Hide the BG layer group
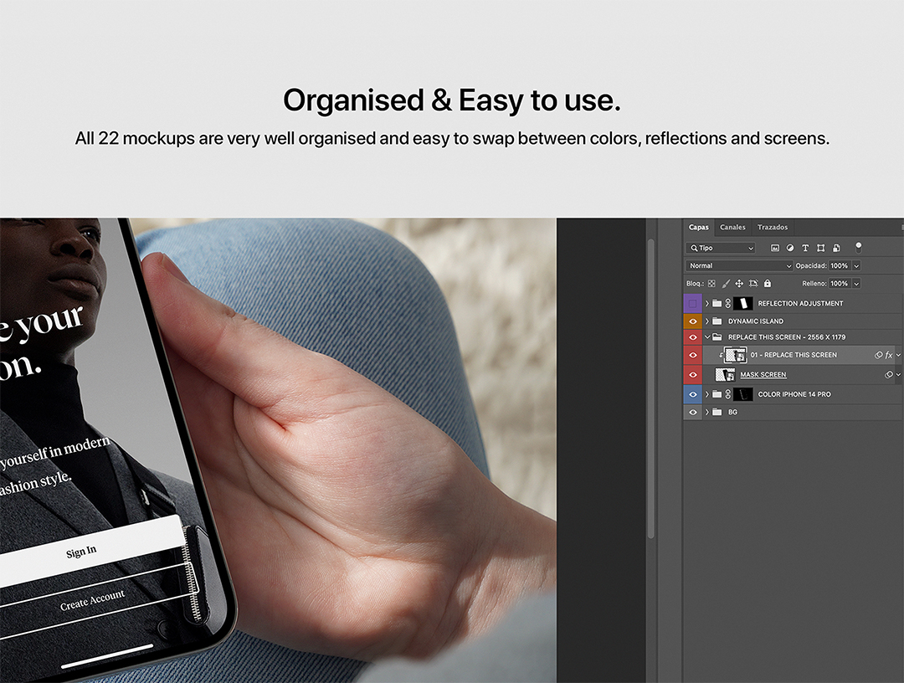Screen dimensions: 904x683 click(692, 413)
